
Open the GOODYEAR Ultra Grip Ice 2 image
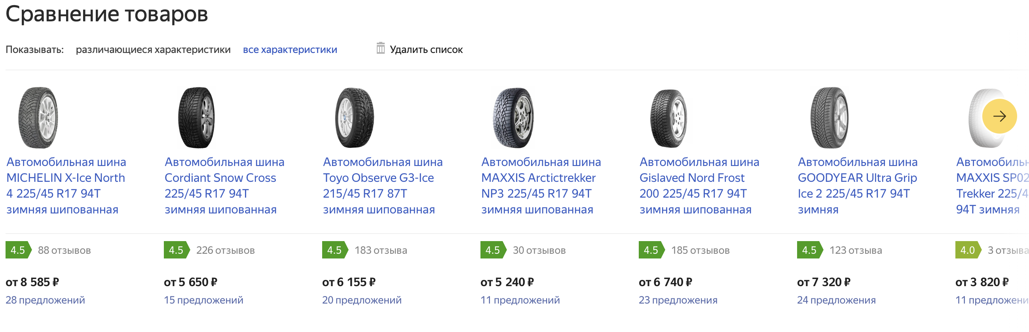click(829, 118)
